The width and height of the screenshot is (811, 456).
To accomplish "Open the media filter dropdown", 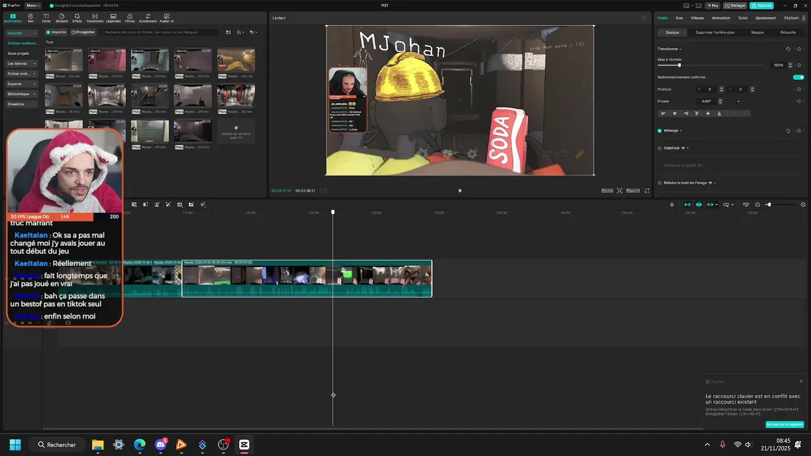I will [x=253, y=32].
